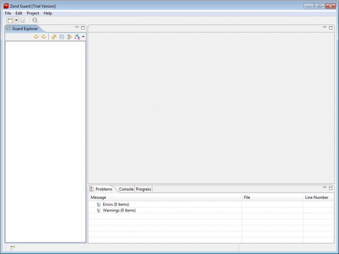
Task: Click the Encode project icon in the toolbar
Action: coord(35,20)
